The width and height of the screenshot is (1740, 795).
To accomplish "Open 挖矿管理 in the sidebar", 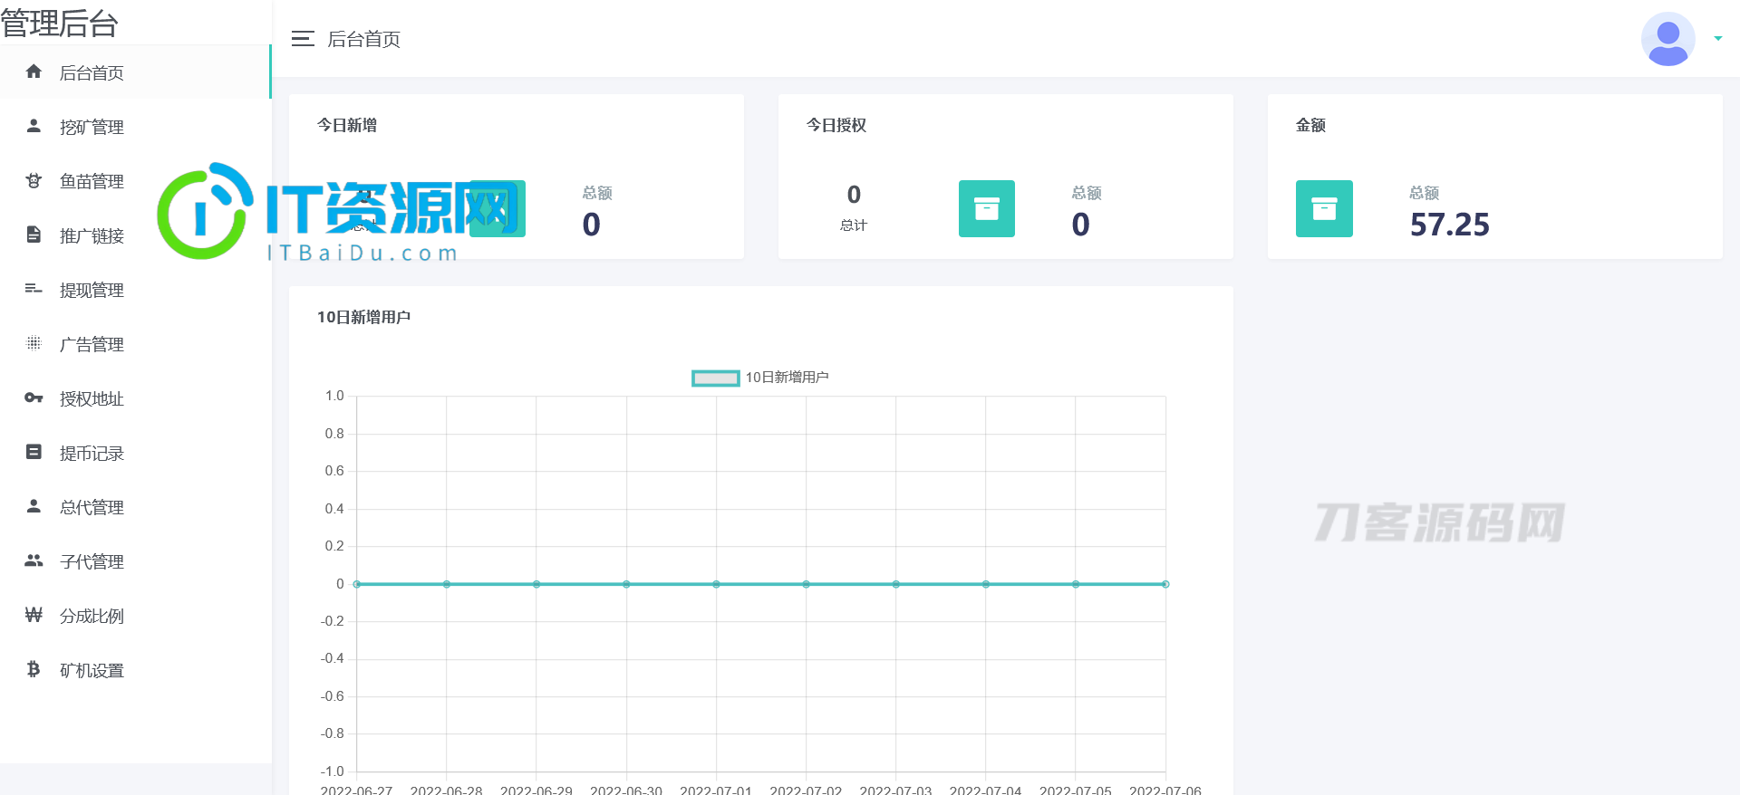I will click(x=136, y=127).
